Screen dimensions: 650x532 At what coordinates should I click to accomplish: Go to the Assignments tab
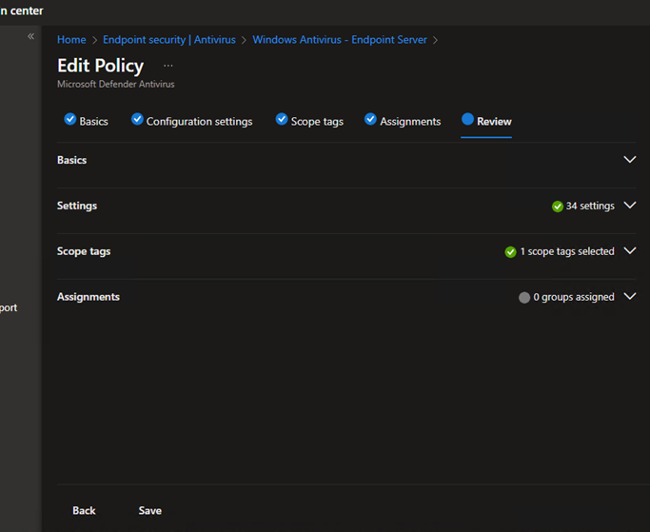(x=410, y=122)
